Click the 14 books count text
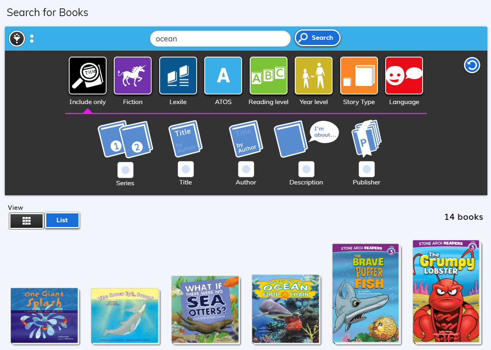This screenshot has height=350, width=491. (464, 217)
